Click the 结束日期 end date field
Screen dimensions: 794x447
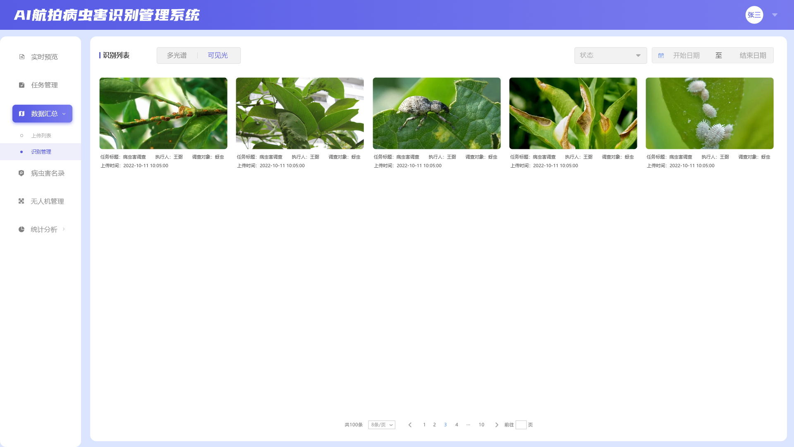pos(753,55)
